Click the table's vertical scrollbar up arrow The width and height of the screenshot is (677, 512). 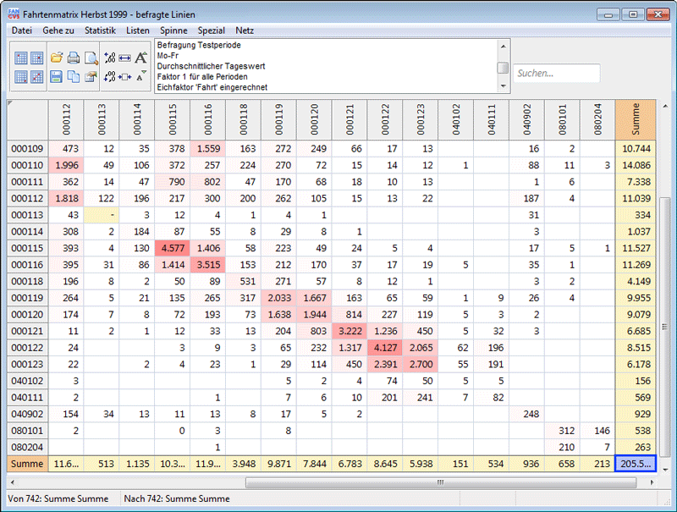[665, 106]
